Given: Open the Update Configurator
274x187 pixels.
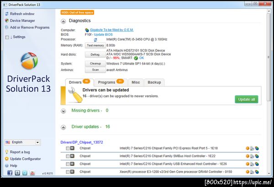Looking at the screenshot, I should (x=23, y=159).
